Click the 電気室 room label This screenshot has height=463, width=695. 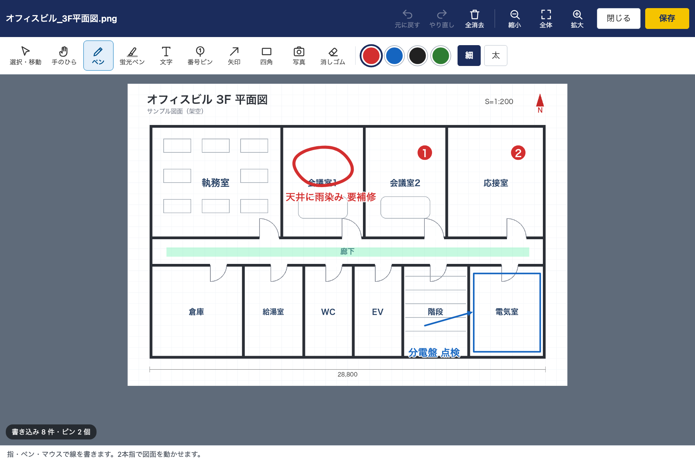point(507,312)
